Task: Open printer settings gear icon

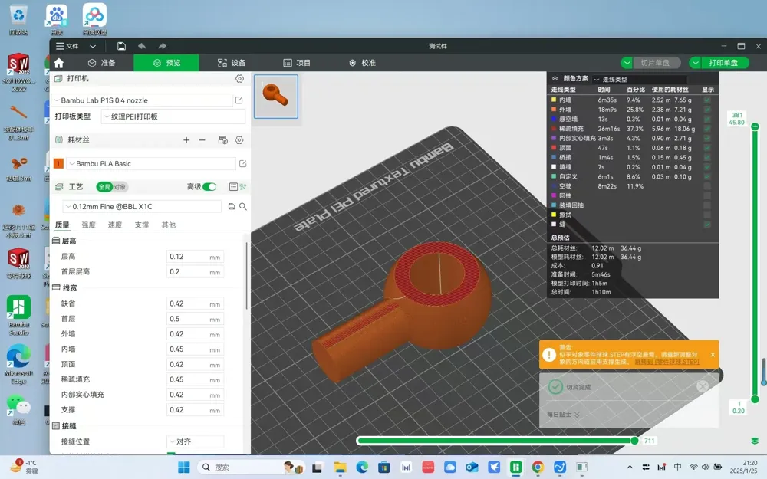Action: click(239, 79)
